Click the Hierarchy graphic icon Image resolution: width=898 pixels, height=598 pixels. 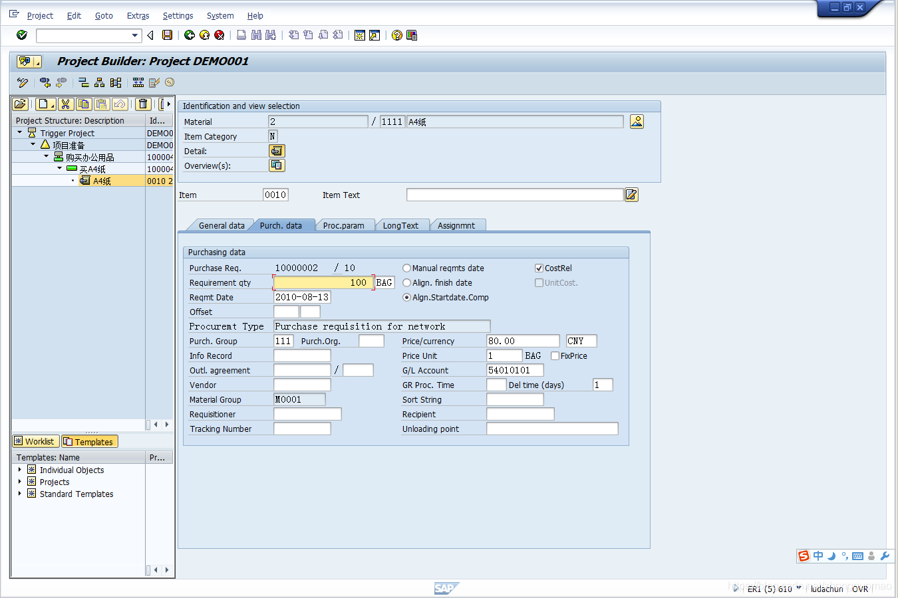click(99, 82)
